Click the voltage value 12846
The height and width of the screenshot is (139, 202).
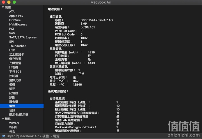pyautogui.click(x=77, y=84)
